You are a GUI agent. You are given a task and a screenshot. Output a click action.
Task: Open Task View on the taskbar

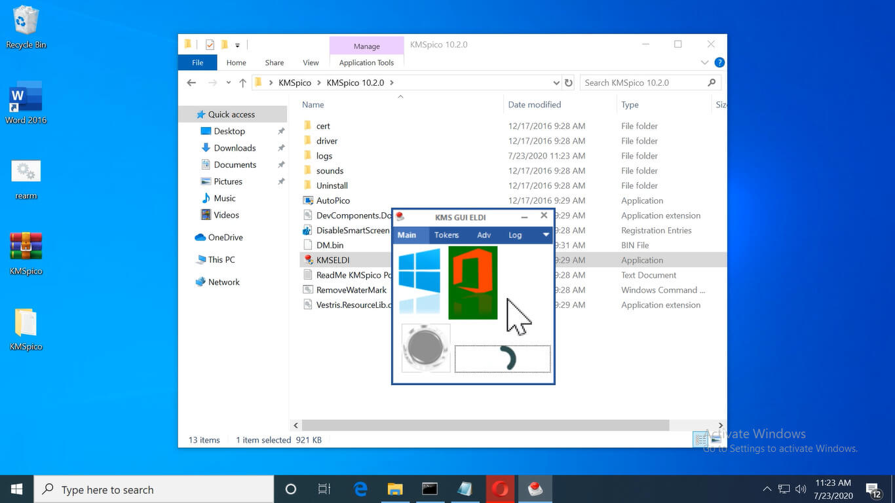324,489
